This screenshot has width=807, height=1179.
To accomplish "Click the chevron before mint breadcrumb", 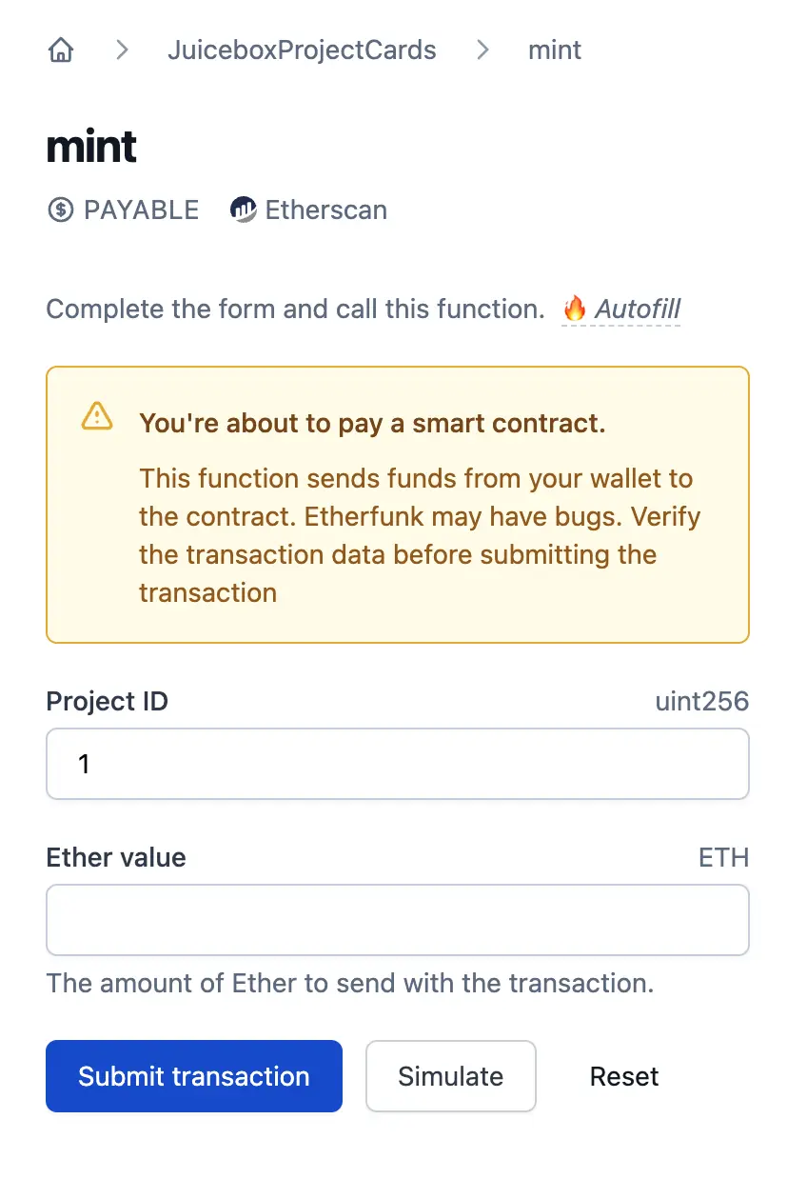I will (x=483, y=50).
